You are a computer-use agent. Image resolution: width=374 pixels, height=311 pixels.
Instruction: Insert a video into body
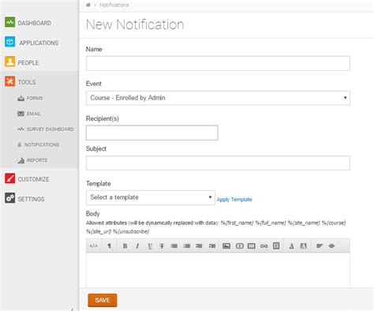tap(239, 246)
